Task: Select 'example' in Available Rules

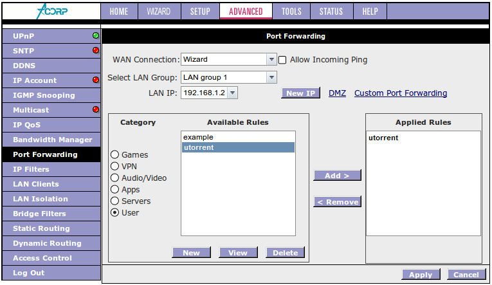Action: 238,137
